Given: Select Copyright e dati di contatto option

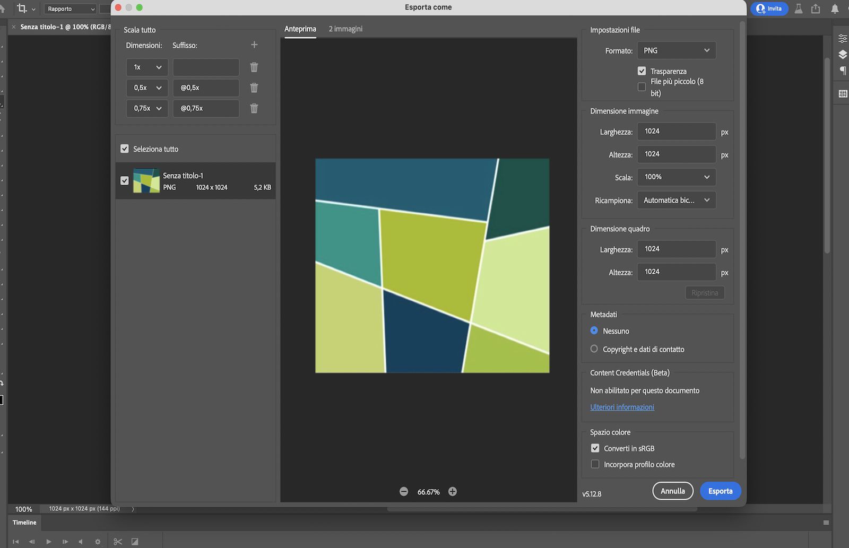Looking at the screenshot, I should (x=594, y=349).
